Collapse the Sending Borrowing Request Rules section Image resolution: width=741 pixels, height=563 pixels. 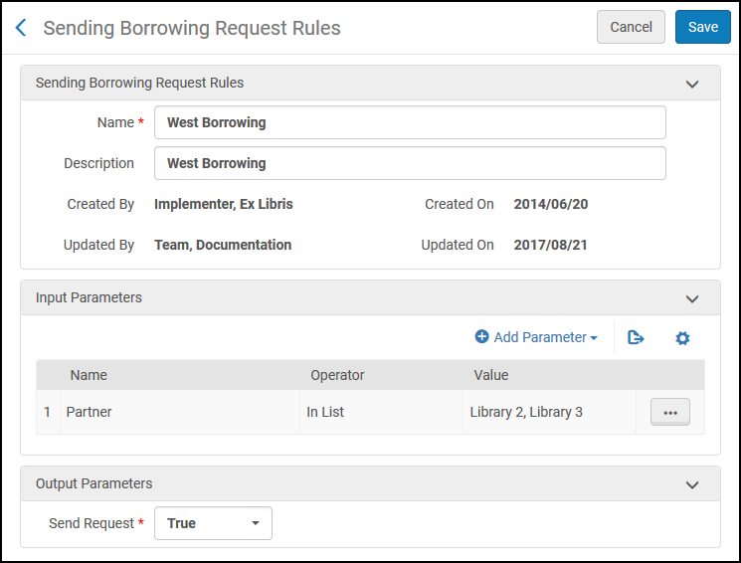[692, 85]
